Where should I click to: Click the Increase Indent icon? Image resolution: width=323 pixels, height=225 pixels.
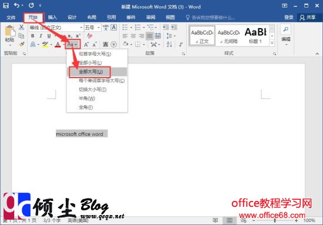click(x=174, y=28)
